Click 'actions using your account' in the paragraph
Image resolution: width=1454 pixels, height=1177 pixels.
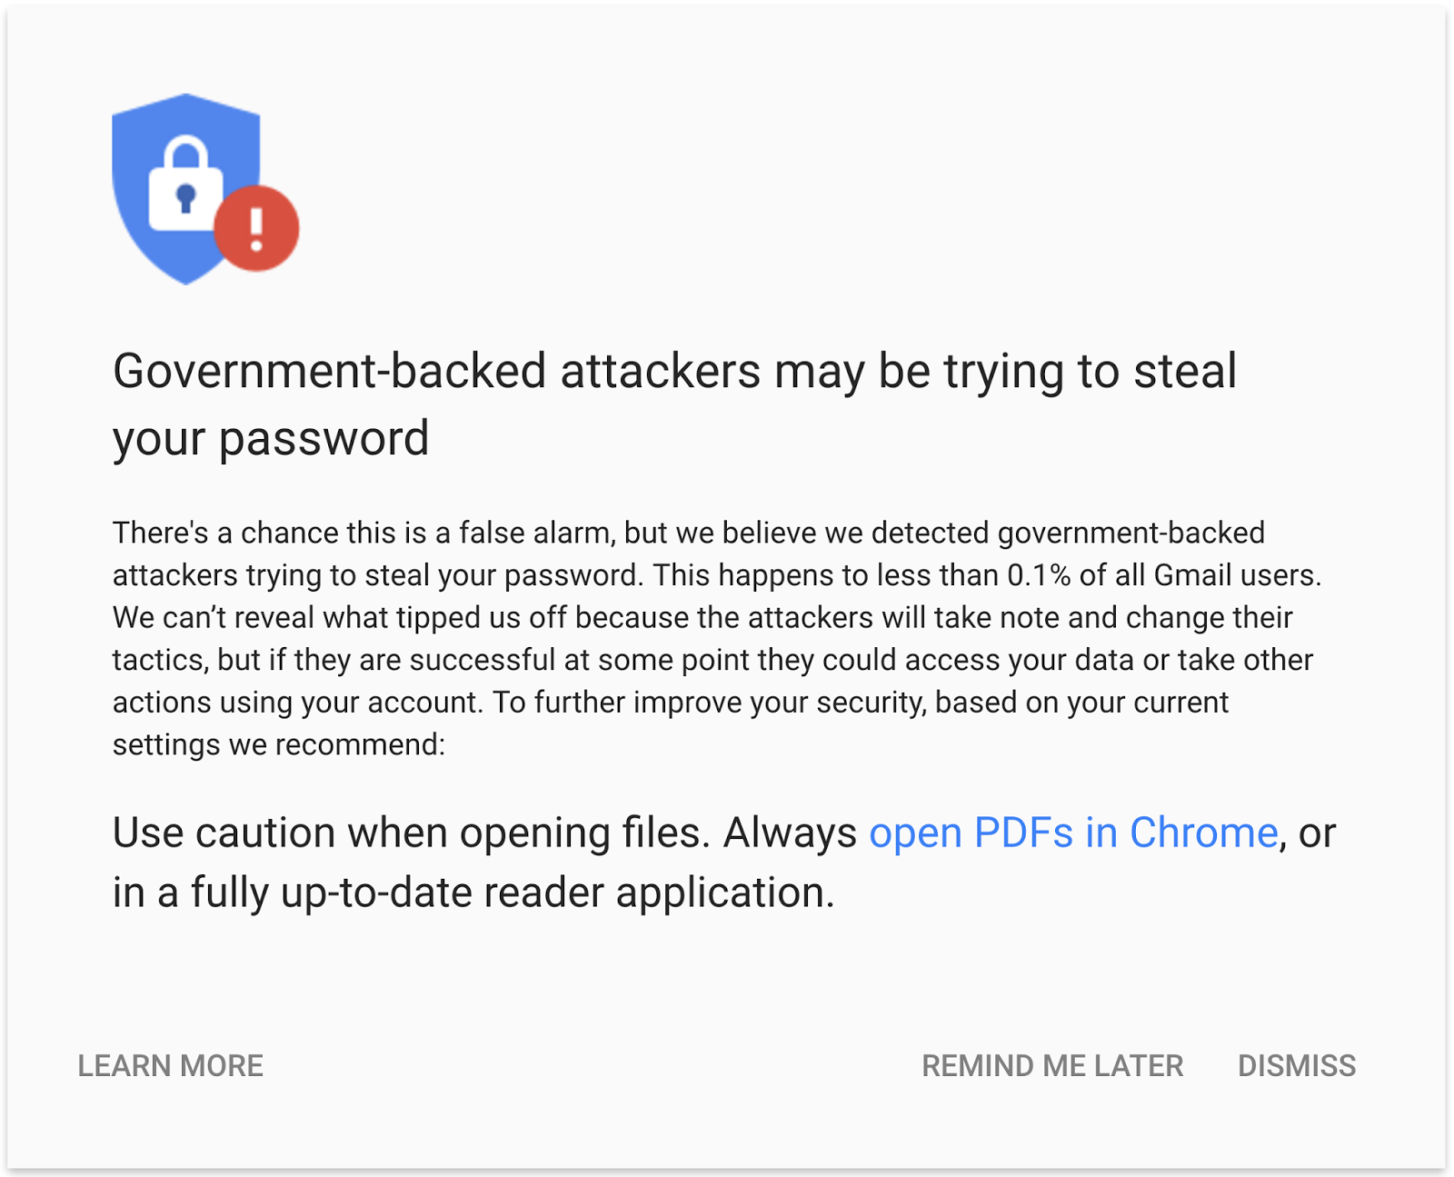296,703
